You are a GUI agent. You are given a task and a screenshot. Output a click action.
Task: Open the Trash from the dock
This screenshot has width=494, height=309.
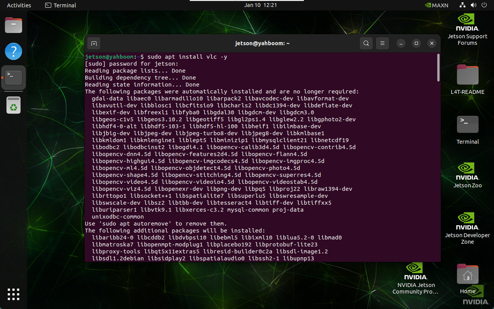coord(14,105)
